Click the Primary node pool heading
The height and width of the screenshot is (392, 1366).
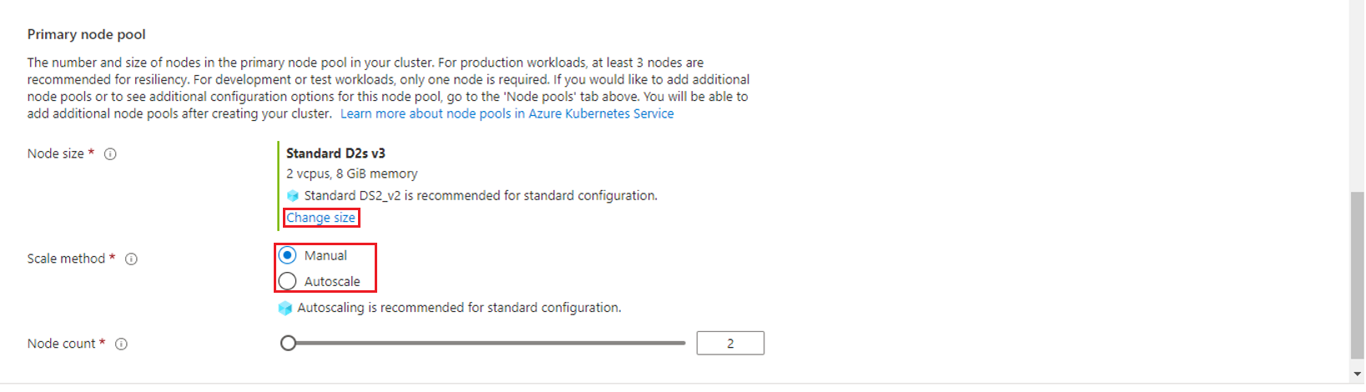[x=86, y=34]
